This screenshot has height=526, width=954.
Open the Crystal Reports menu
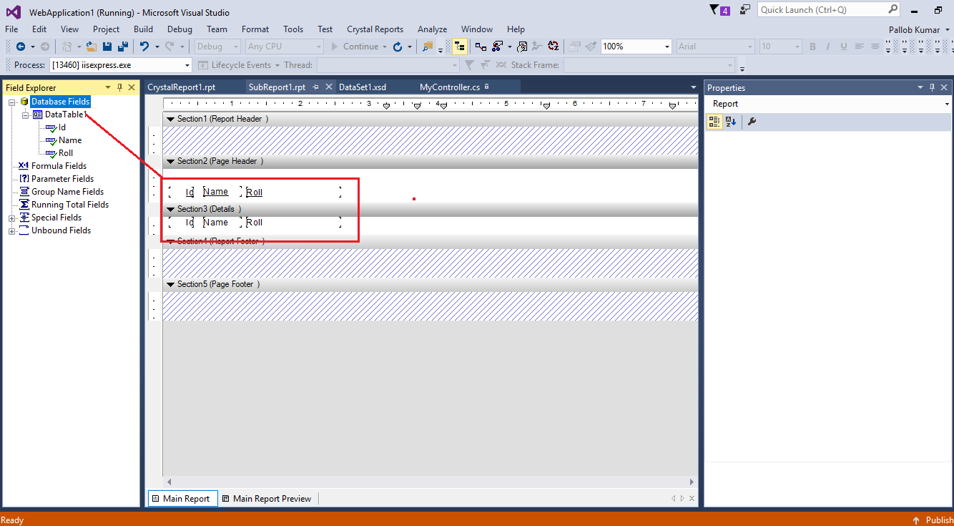tap(375, 29)
